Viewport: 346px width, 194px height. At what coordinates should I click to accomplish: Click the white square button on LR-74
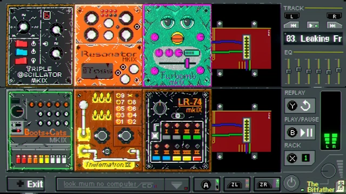pos(155,136)
